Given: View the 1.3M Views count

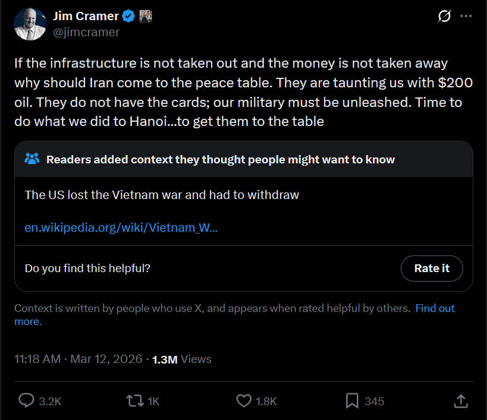Looking at the screenshot, I should [x=182, y=359].
